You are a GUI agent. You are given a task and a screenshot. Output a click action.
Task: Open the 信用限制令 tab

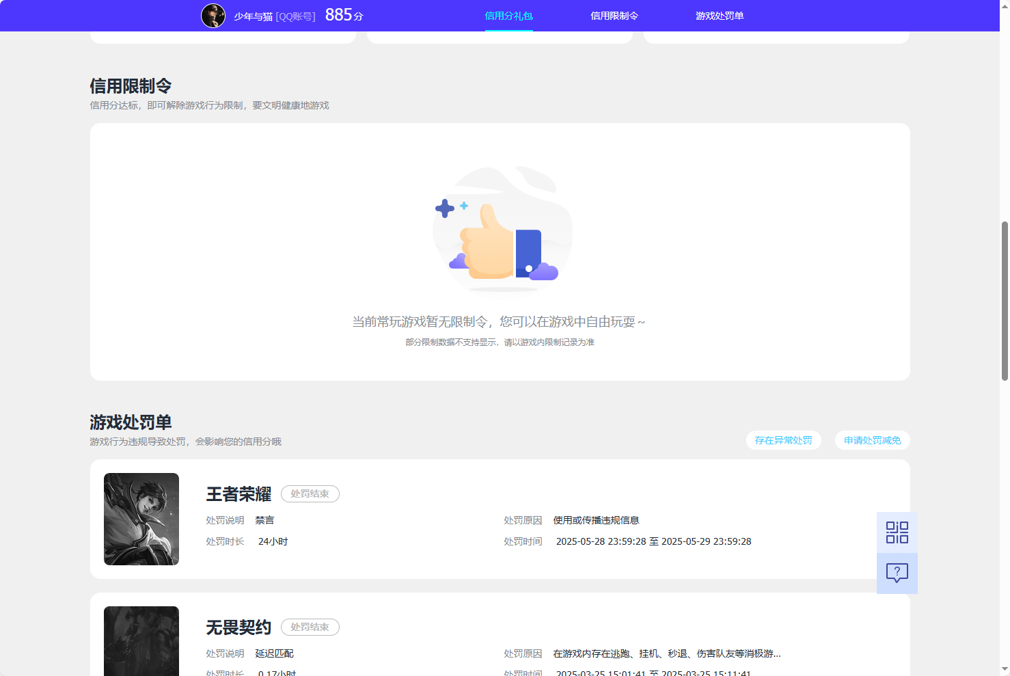pos(614,15)
